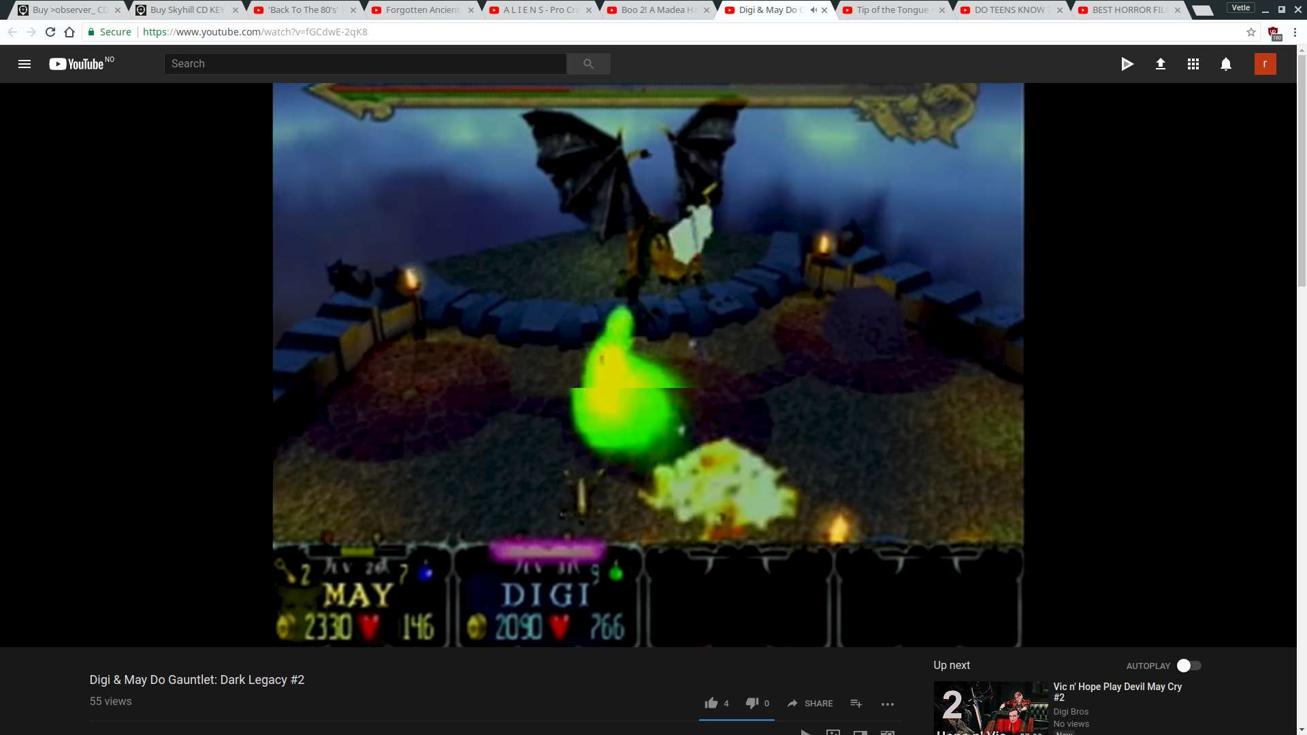This screenshot has height=735, width=1307.
Task: Open the YouTube hamburger guide menu
Action: pos(25,64)
